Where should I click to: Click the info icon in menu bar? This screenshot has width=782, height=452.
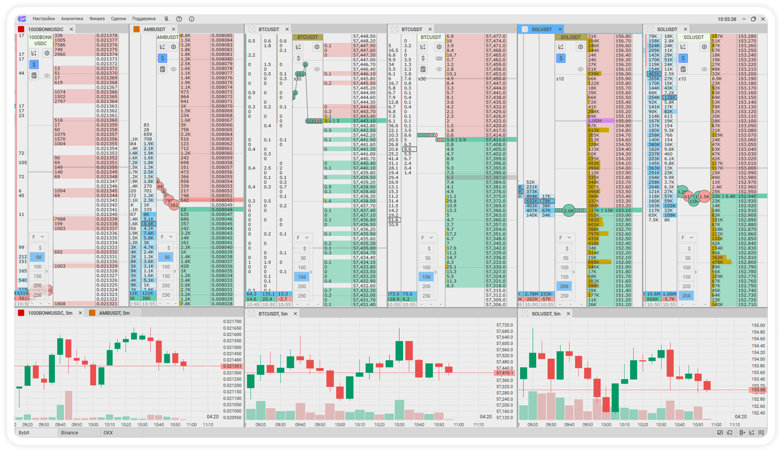[191, 19]
